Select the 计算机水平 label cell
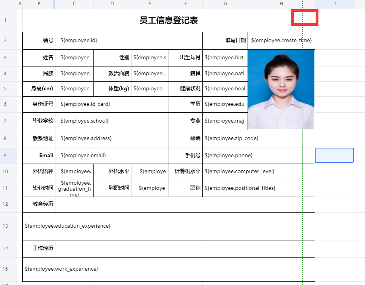365x285 pixels. [185, 172]
